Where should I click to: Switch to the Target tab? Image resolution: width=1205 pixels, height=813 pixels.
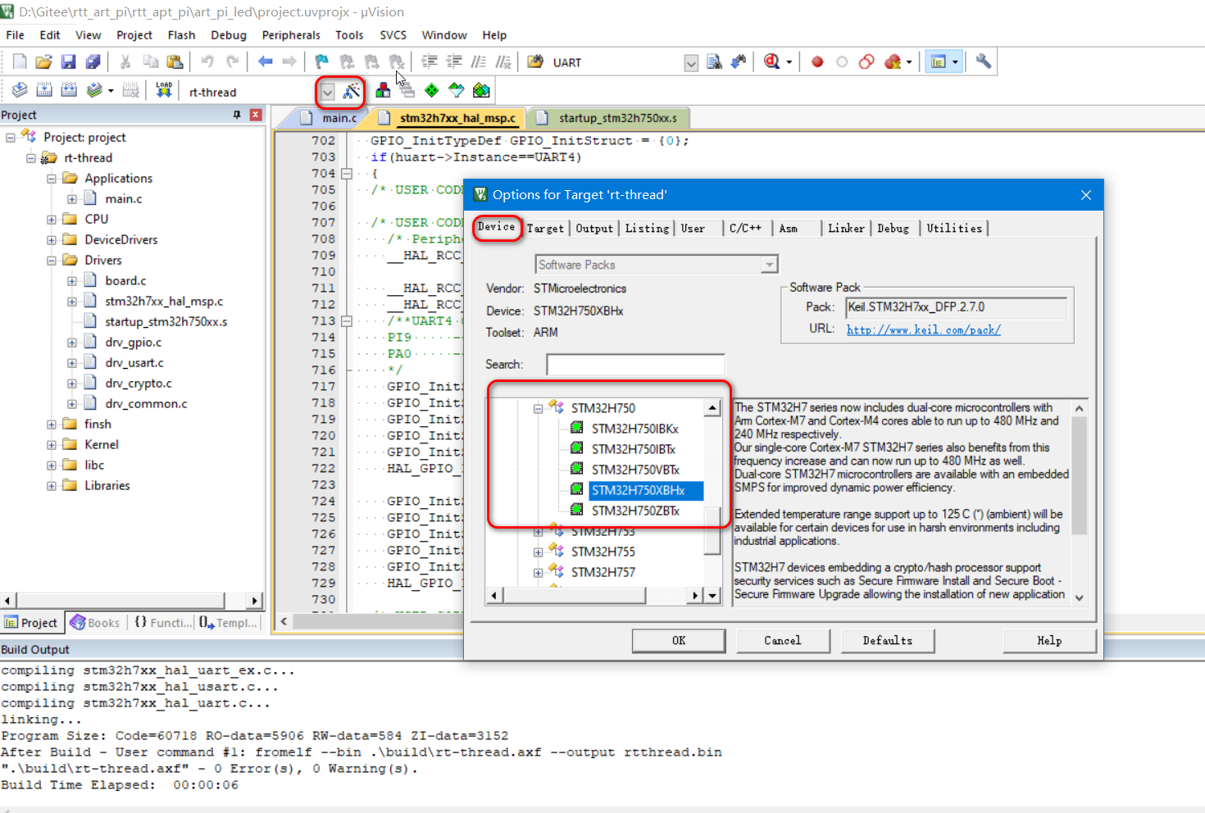coord(545,229)
